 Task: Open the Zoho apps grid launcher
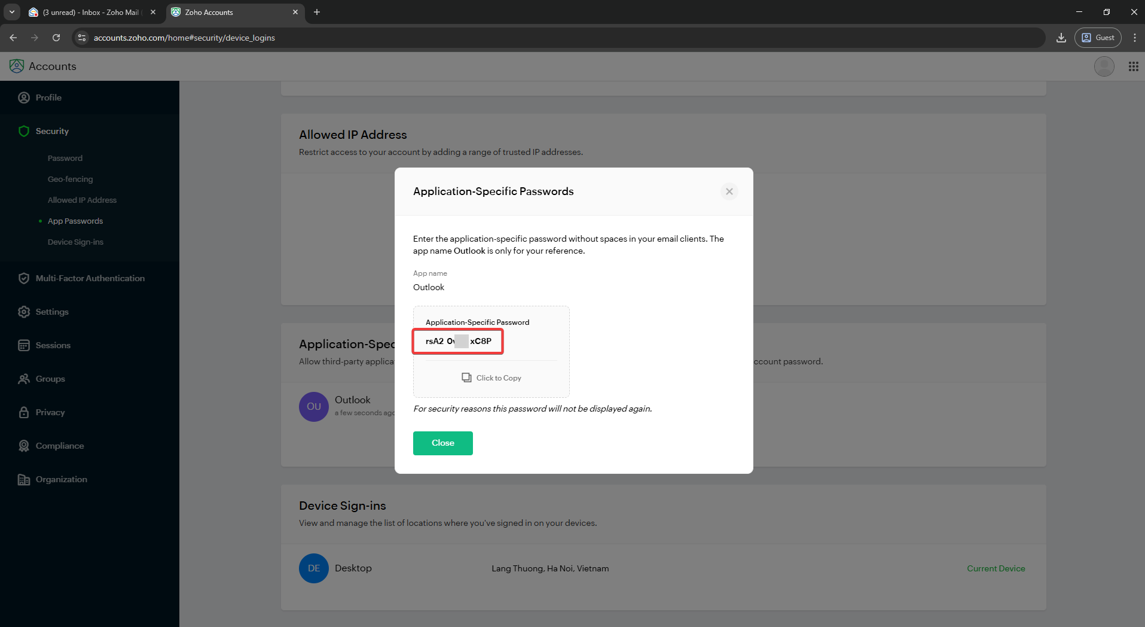tap(1133, 66)
